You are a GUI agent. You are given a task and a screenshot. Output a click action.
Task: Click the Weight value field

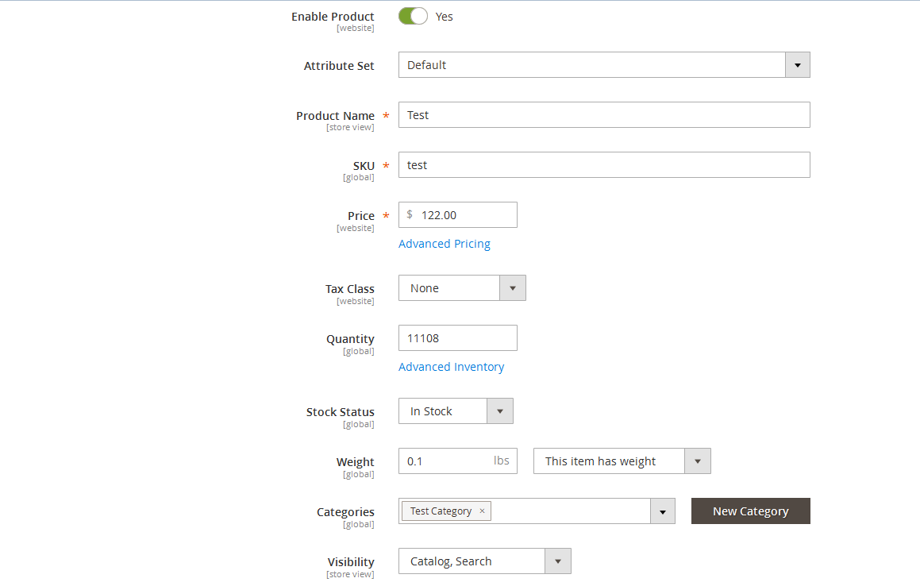pyautogui.click(x=445, y=461)
